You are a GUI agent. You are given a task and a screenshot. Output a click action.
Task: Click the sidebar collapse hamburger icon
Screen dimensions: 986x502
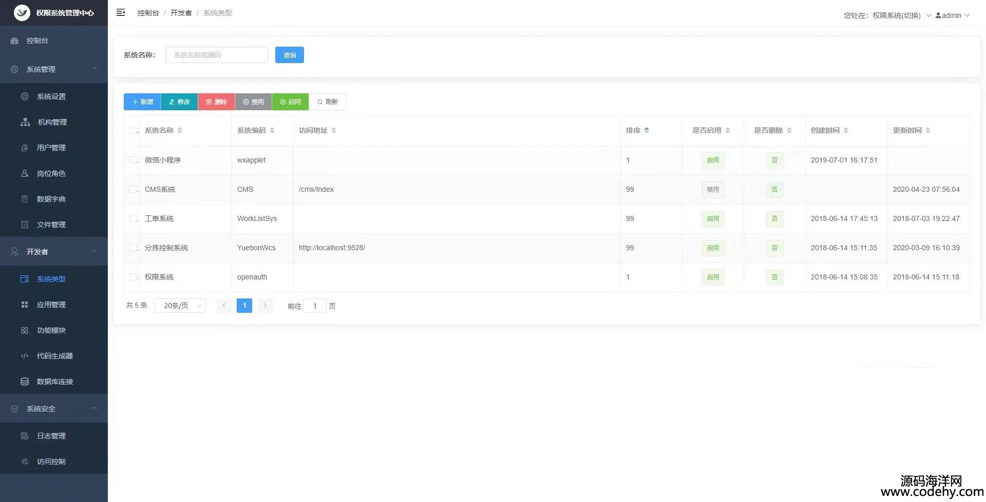[121, 13]
